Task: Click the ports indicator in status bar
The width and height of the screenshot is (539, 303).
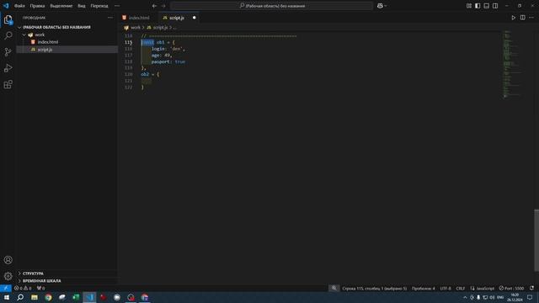Action: [40, 288]
